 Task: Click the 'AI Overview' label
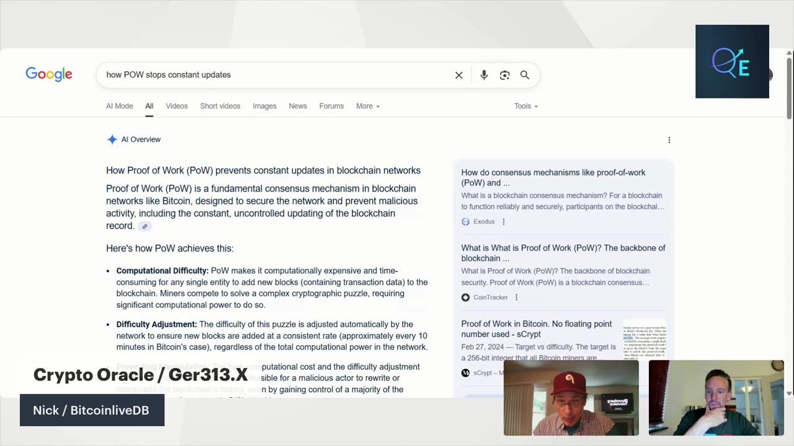pos(141,139)
